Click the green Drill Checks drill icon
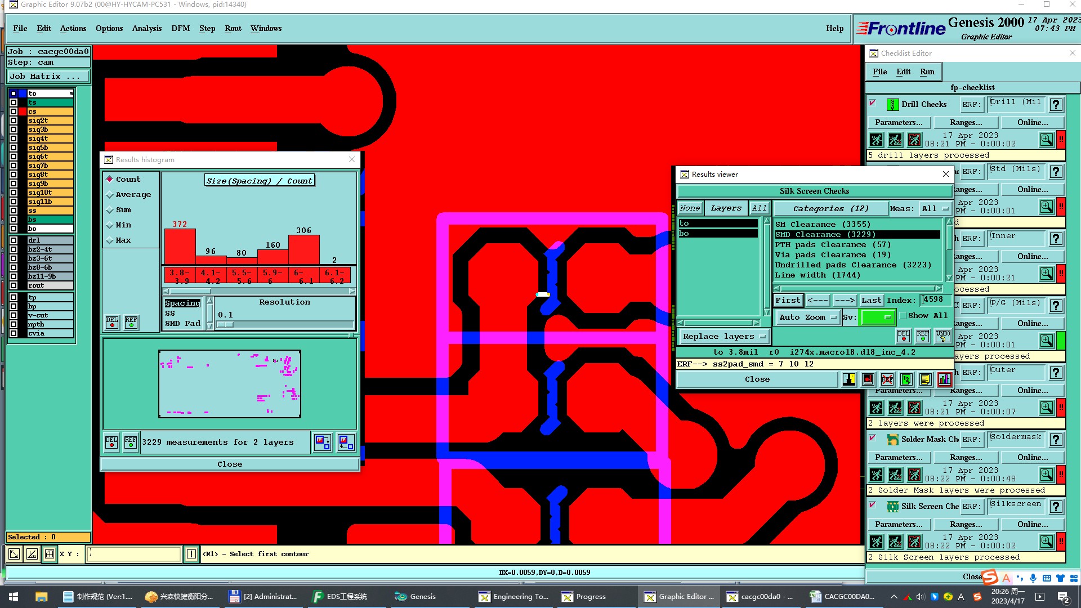Viewport: 1081px width, 608px height. coord(892,105)
